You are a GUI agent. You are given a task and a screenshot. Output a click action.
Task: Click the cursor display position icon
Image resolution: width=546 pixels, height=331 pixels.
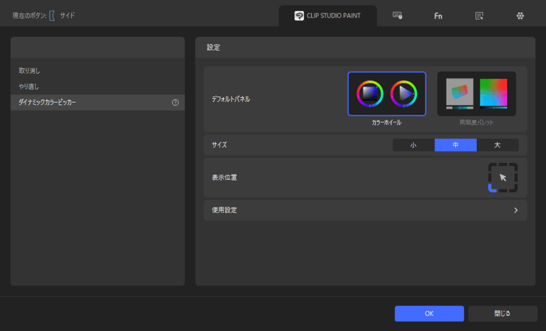coord(503,178)
